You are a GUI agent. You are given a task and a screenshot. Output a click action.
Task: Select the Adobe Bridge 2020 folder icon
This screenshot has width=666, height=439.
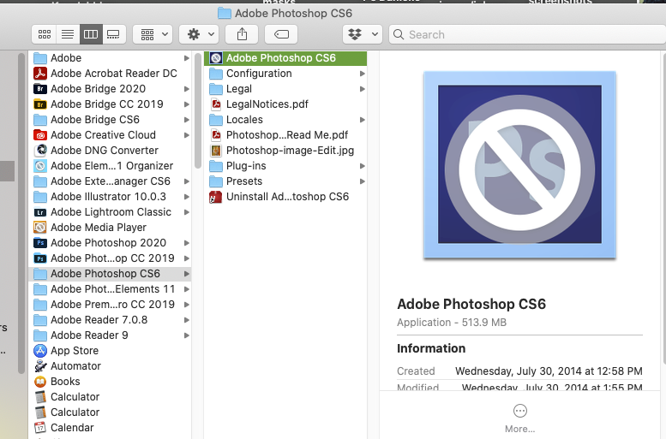coord(40,89)
